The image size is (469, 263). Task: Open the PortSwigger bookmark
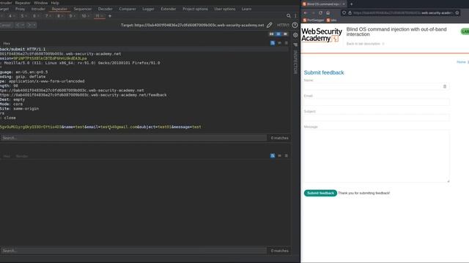(x=314, y=20)
